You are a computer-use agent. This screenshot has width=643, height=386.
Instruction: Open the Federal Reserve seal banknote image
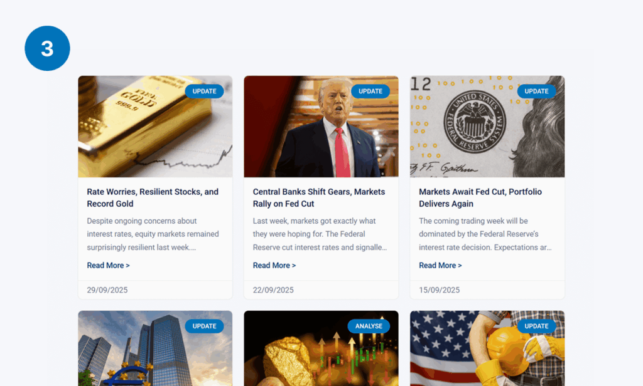[x=487, y=127]
